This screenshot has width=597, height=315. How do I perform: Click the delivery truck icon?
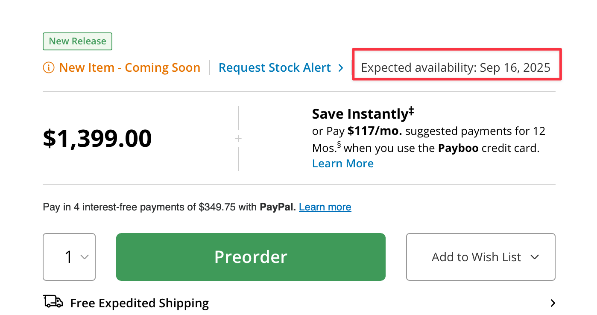(x=53, y=301)
